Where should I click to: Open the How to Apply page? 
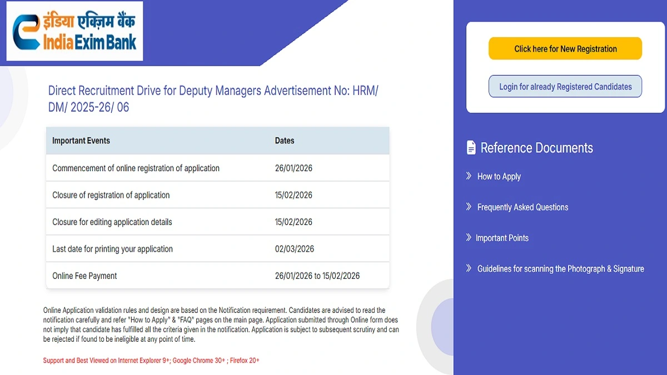499,176
